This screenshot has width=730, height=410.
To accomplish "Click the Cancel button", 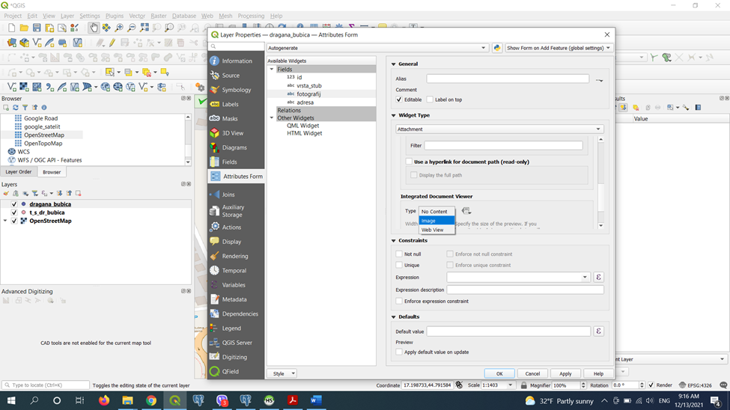I will pyautogui.click(x=532, y=373).
